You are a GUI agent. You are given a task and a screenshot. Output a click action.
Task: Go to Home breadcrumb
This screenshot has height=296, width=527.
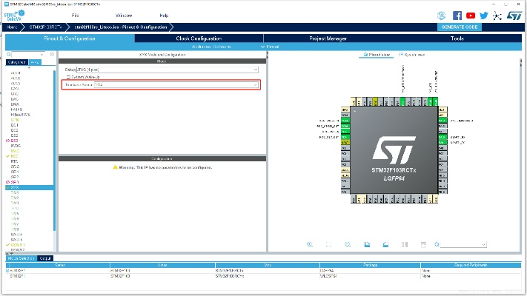(x=12, y=27)
